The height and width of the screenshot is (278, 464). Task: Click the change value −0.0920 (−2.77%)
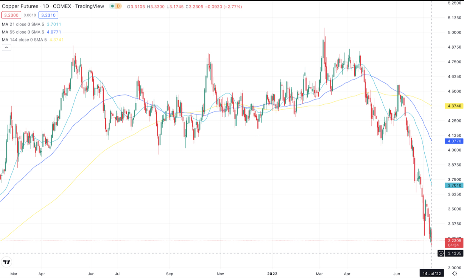point(224,6)
